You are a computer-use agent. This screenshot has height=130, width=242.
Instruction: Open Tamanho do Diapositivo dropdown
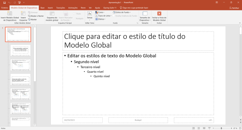[x=145, y=16]
